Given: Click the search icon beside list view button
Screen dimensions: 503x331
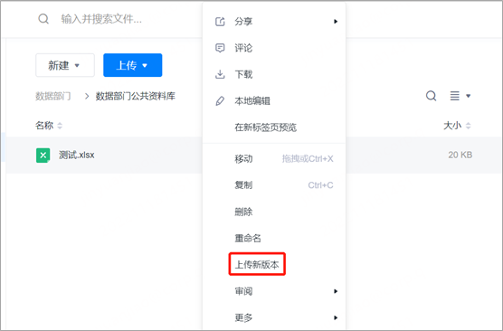Looking at the screenshot, I should coord(432,96).
